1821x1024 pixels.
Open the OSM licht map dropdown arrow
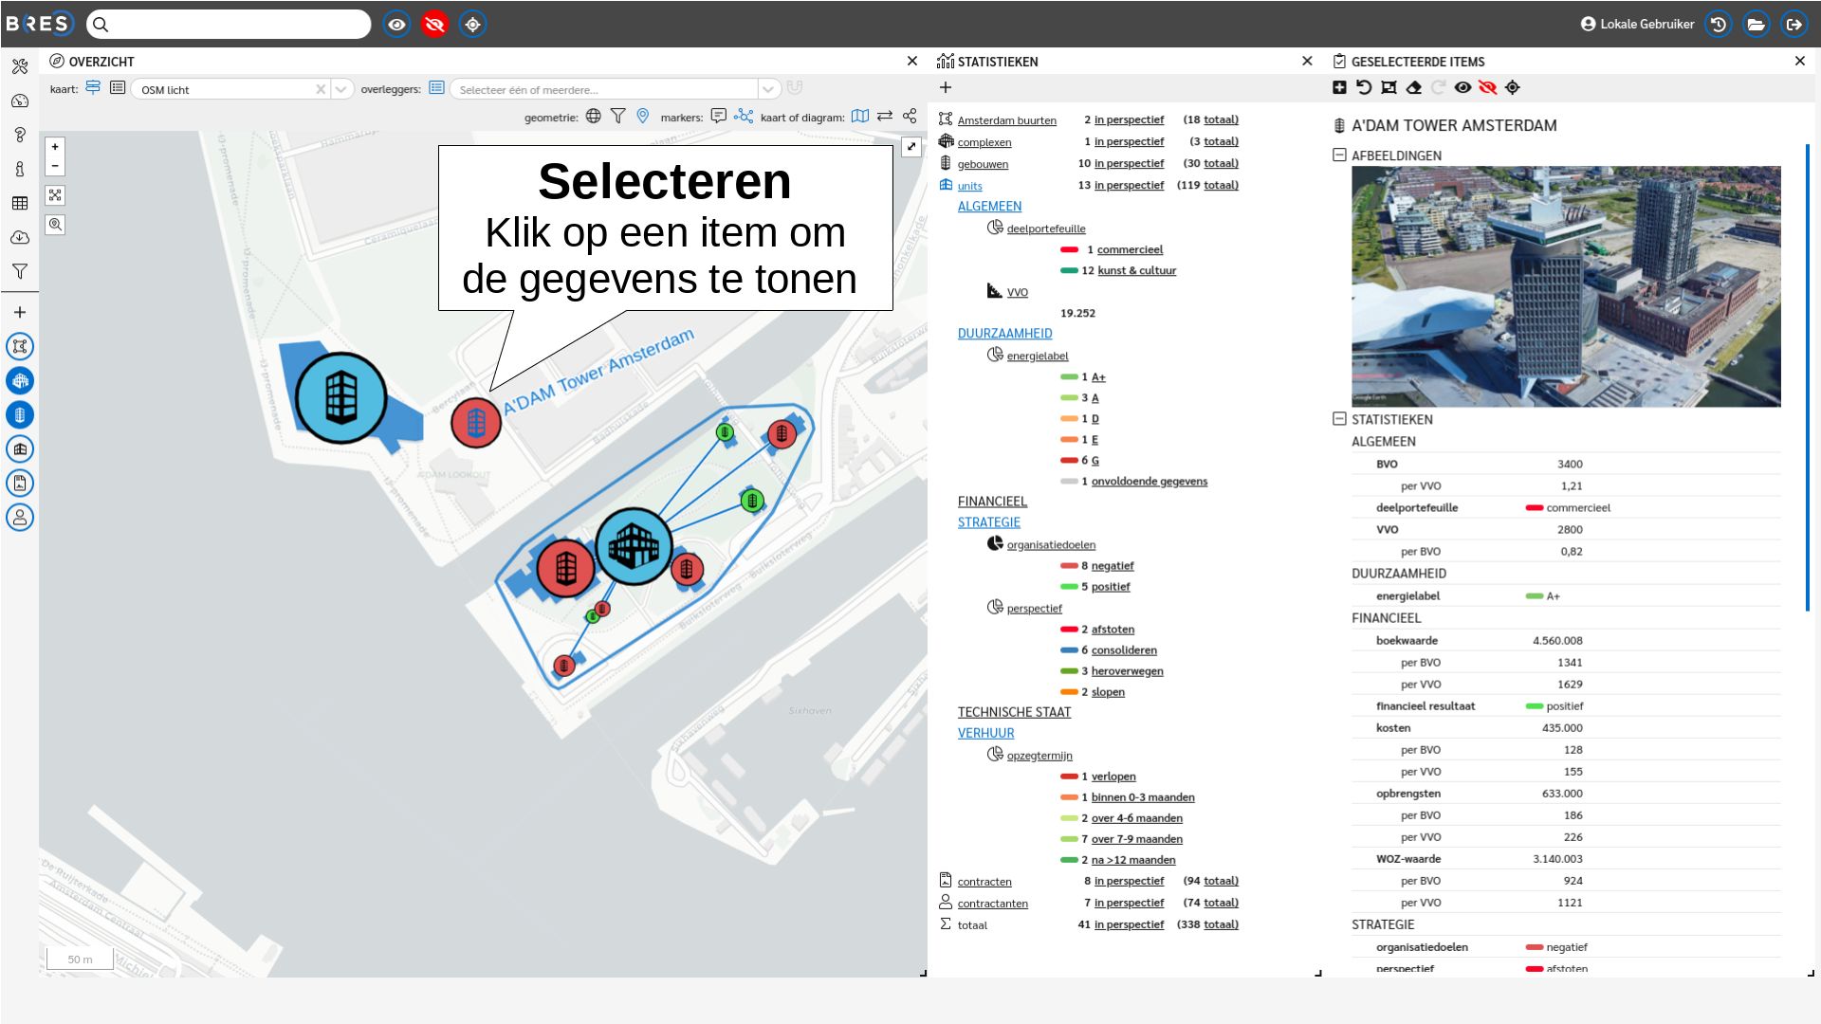coord(341,89)
